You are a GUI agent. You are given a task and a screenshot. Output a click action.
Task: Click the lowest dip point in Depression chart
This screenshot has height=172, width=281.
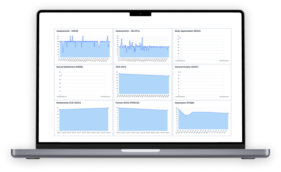point(187,116)
